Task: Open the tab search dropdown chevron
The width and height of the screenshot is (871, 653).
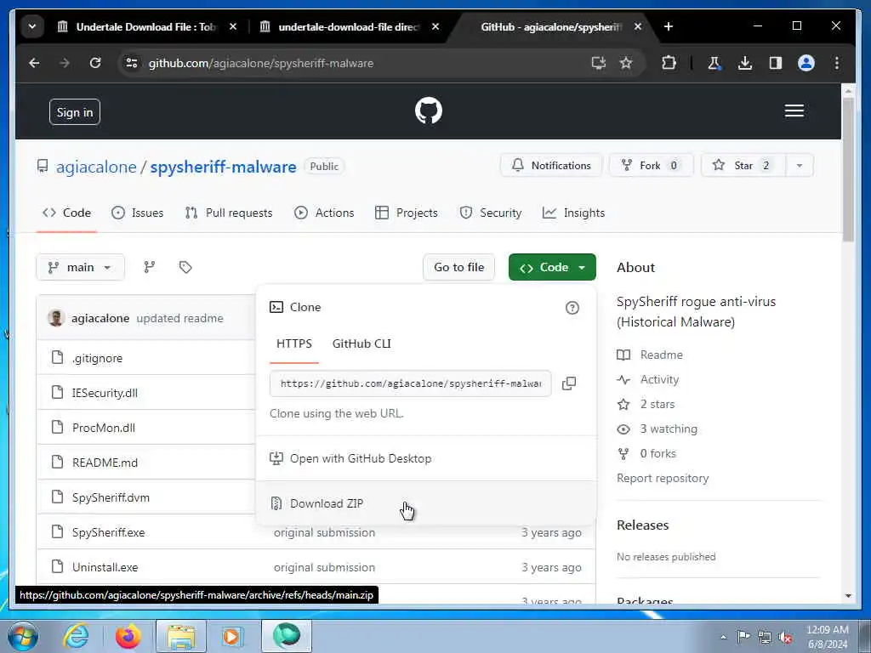Action: [x=32, y=26]
